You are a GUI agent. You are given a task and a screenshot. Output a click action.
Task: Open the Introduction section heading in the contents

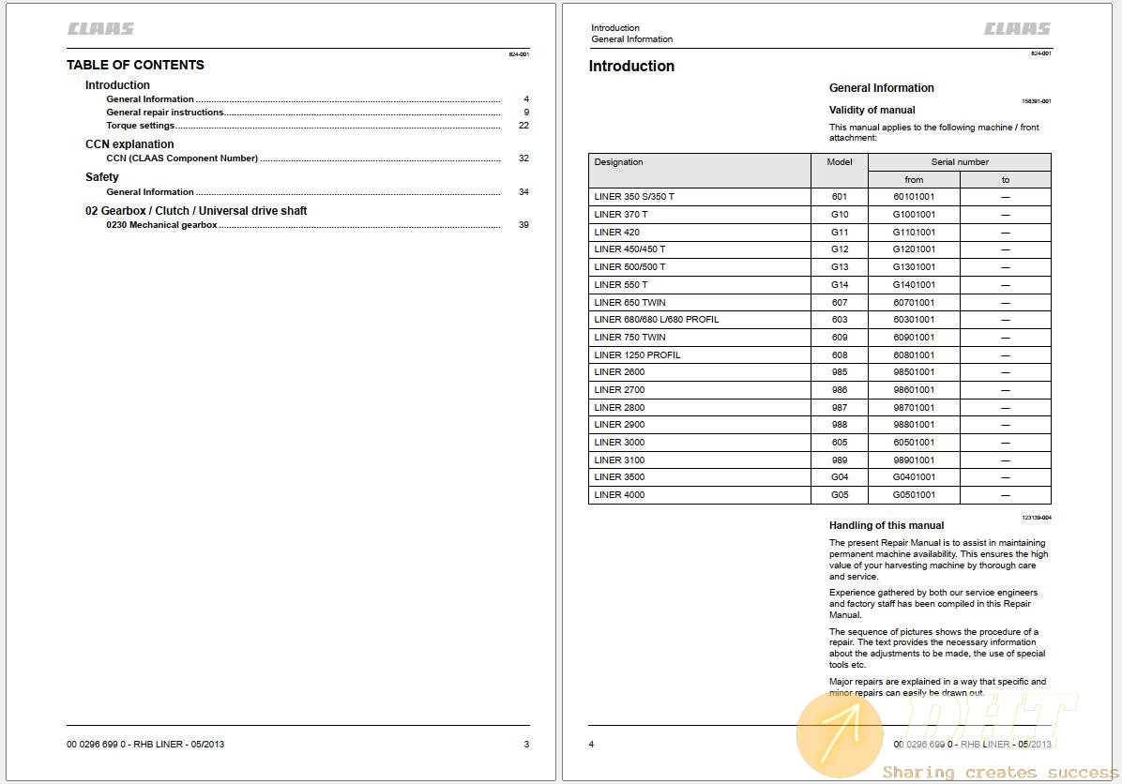[117, 85]
